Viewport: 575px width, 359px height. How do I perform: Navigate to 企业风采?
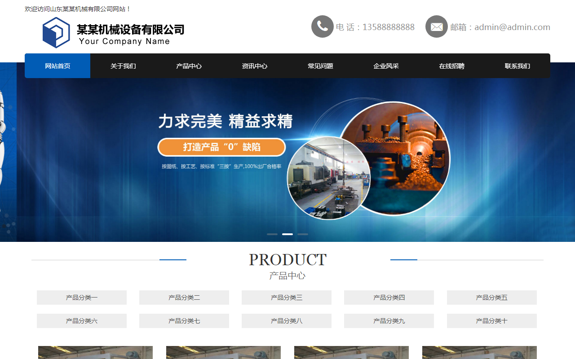(386, 66)
